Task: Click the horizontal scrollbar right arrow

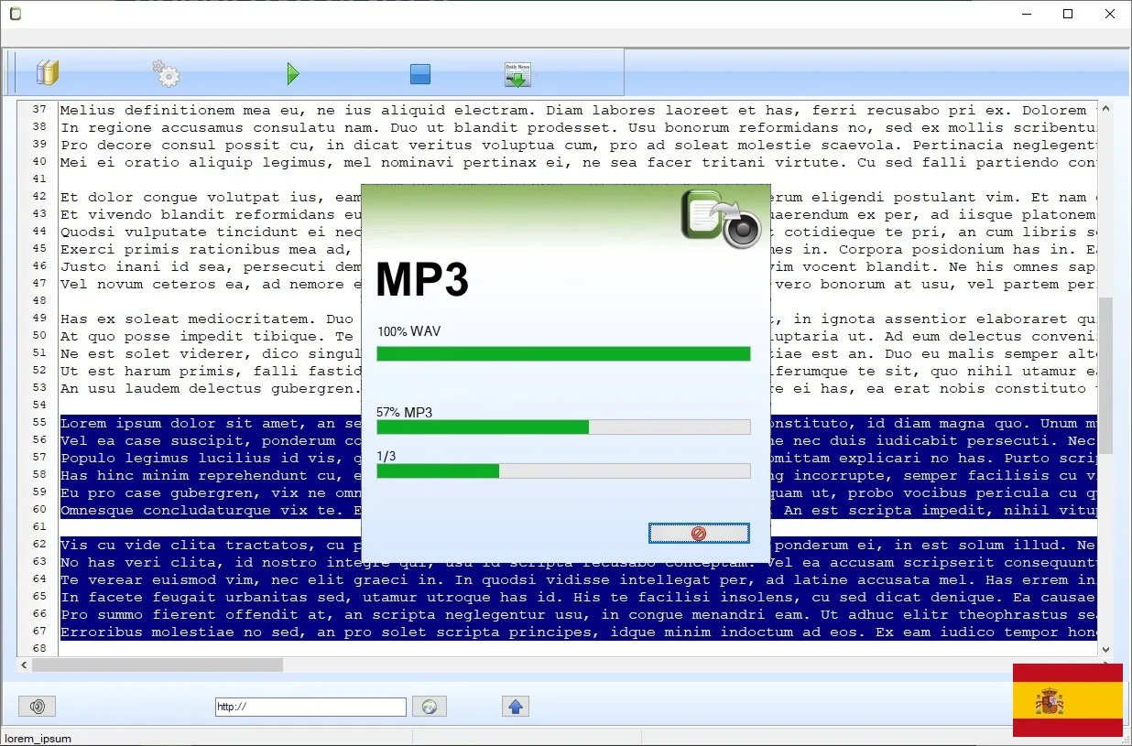Action: (1090, 665)
